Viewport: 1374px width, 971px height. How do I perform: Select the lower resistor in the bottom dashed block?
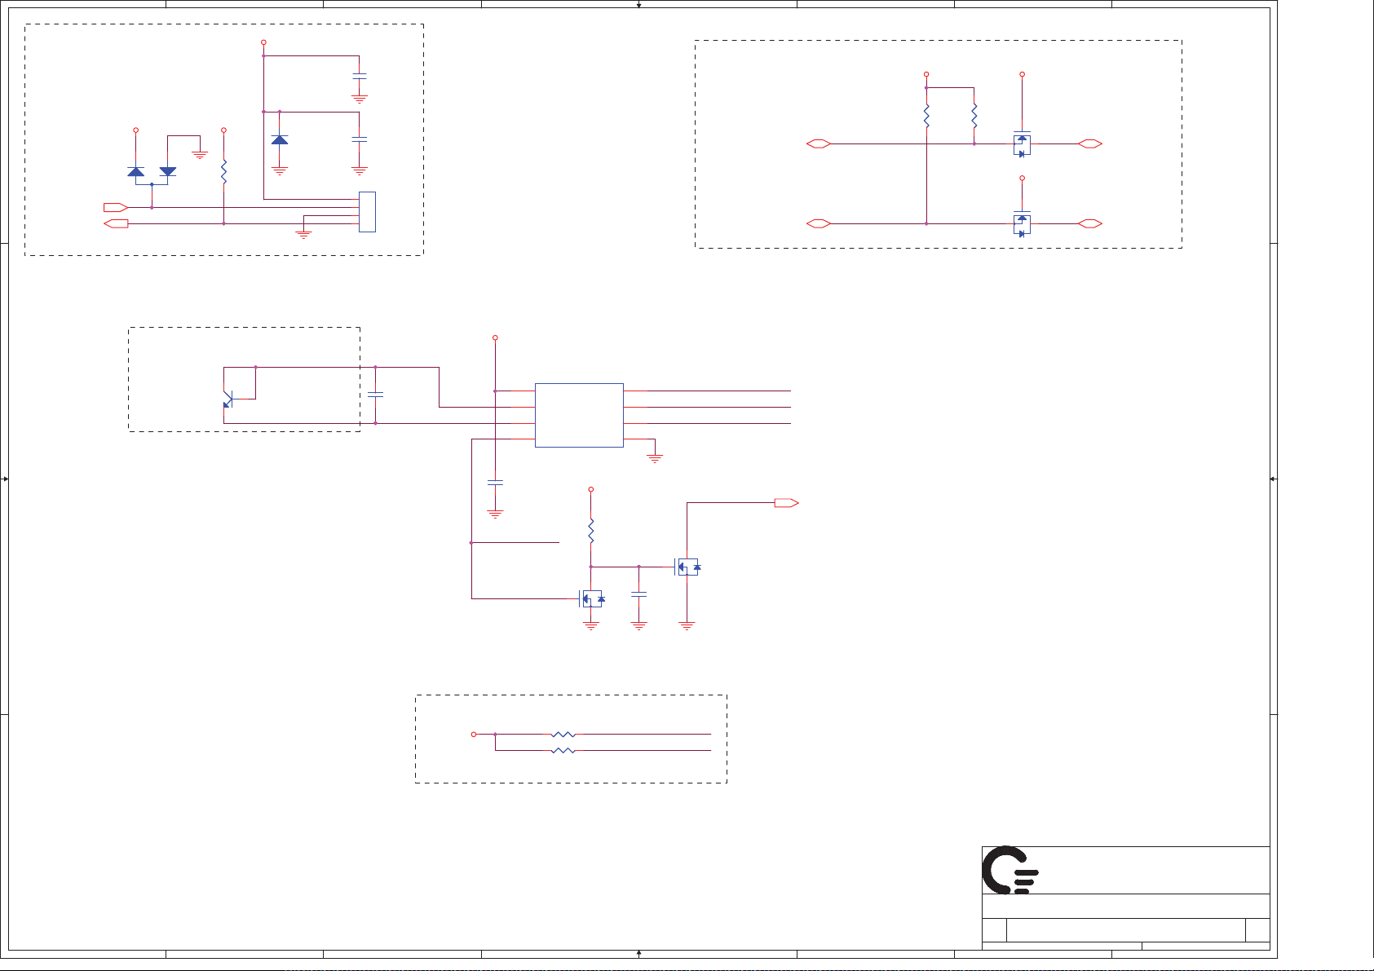563,750
